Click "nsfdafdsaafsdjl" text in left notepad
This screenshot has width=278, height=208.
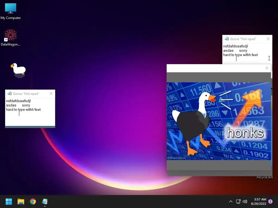(x=18, y=101)
